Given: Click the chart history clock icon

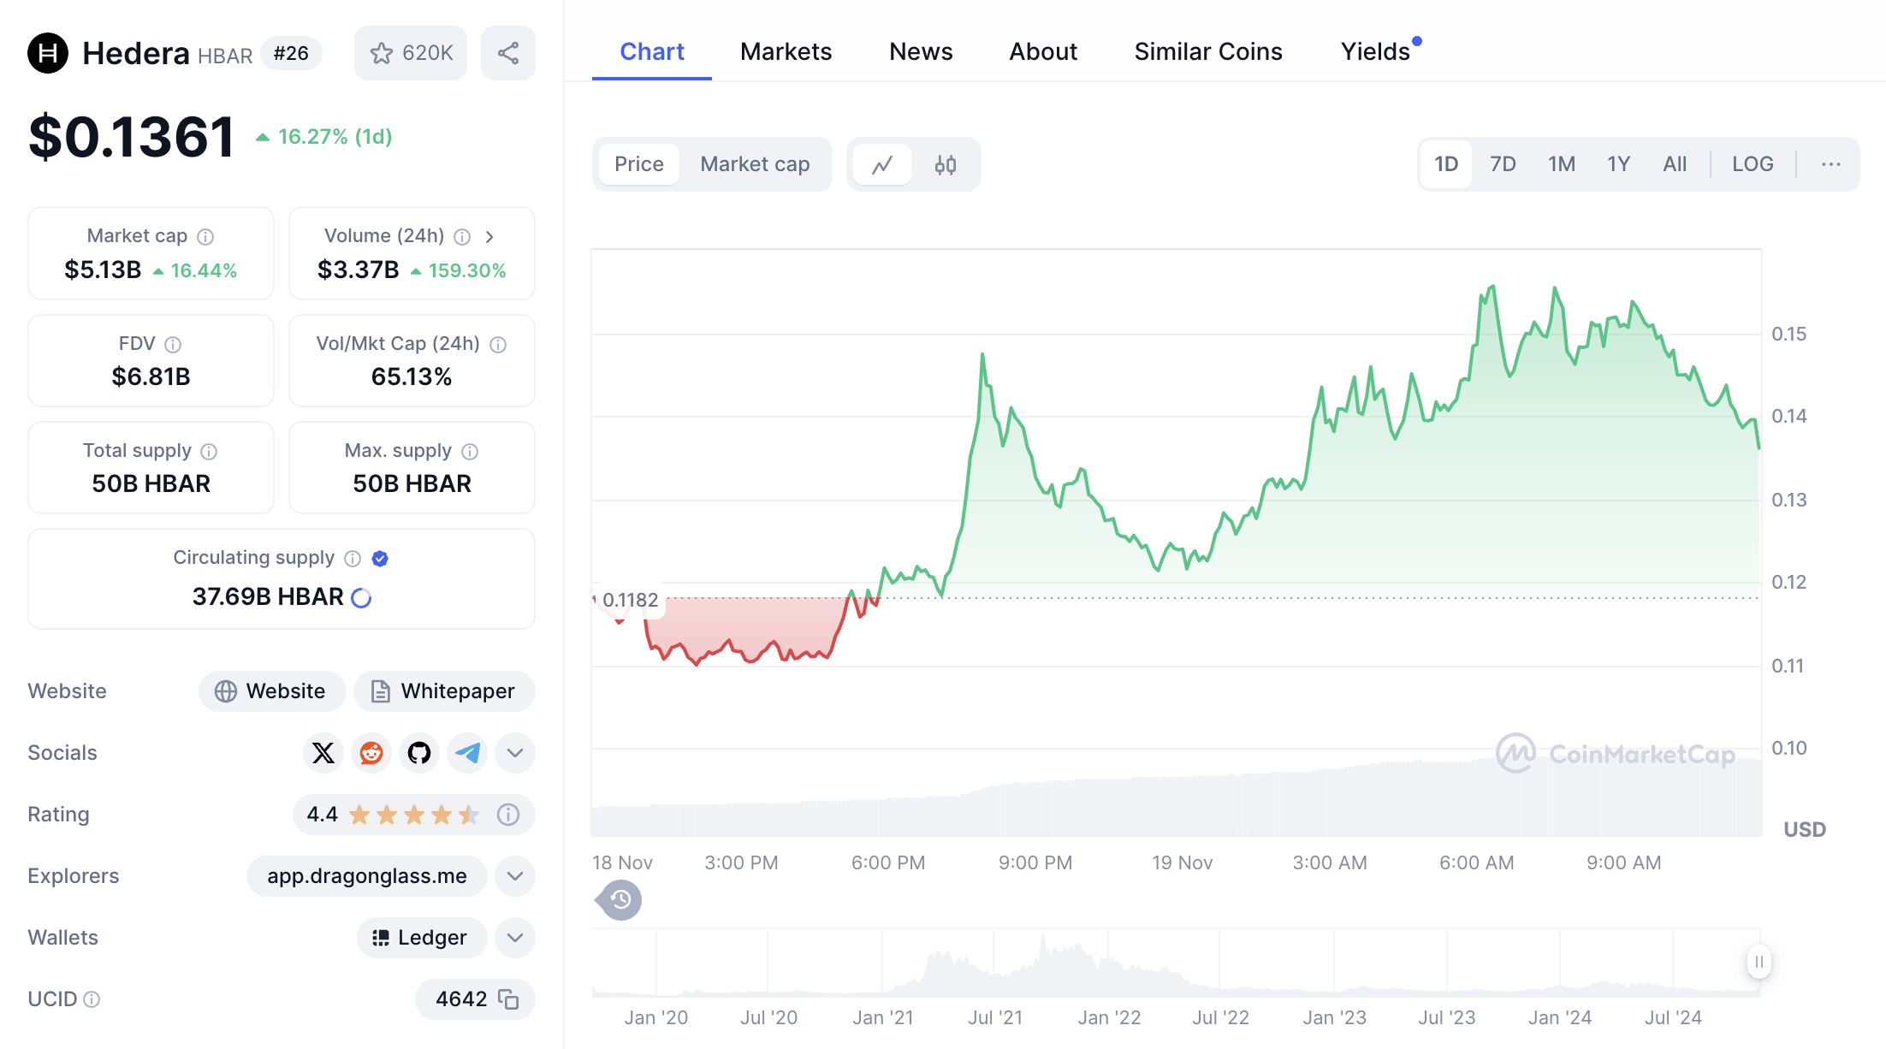Looking at the screenshot, I should point(620,900).
